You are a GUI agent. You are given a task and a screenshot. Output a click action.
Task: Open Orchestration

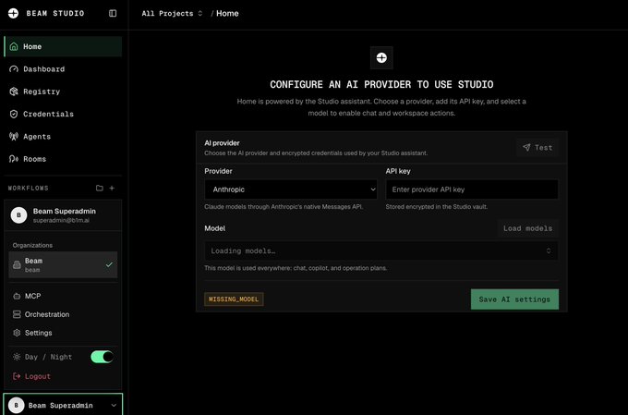[63, 314]
